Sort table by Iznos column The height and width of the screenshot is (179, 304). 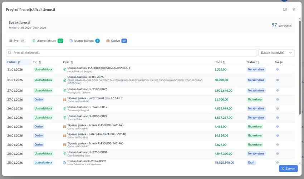tap(220, 62)
